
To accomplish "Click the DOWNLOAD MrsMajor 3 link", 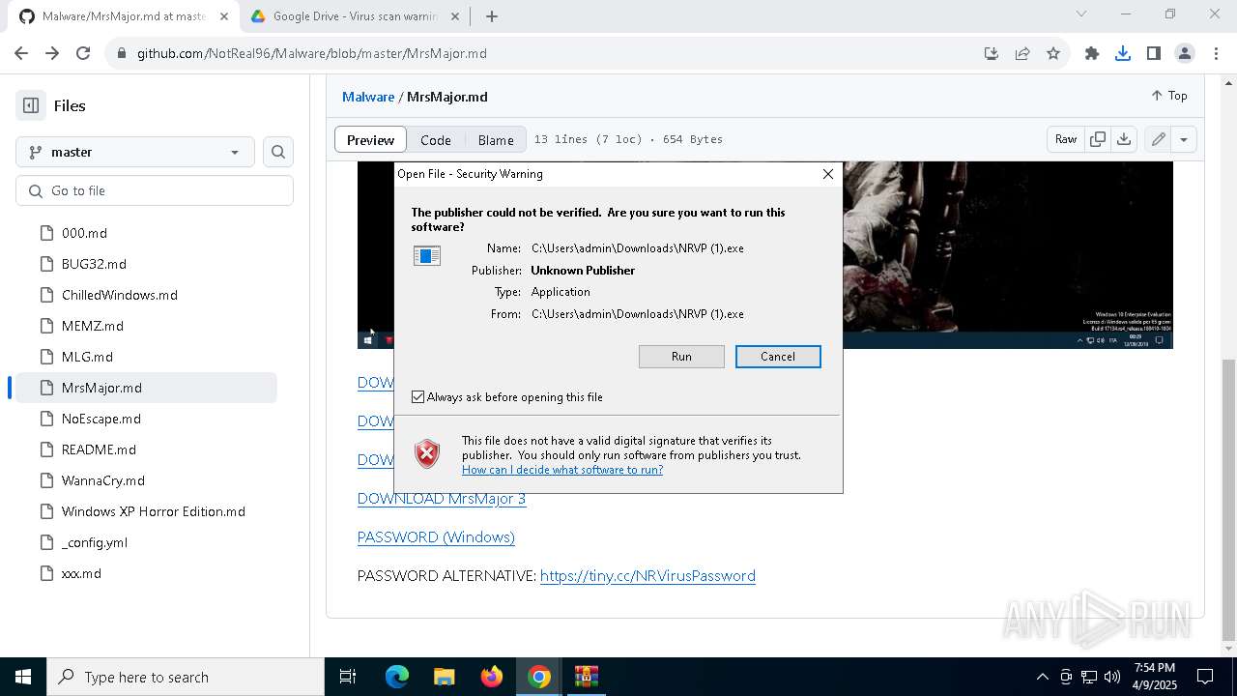I will (x=442, y=499).
